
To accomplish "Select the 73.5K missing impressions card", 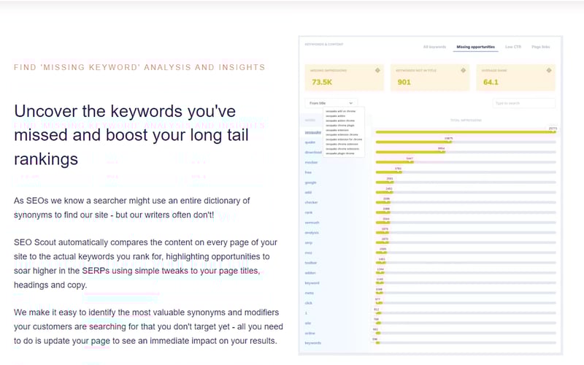I will (344, 77).
